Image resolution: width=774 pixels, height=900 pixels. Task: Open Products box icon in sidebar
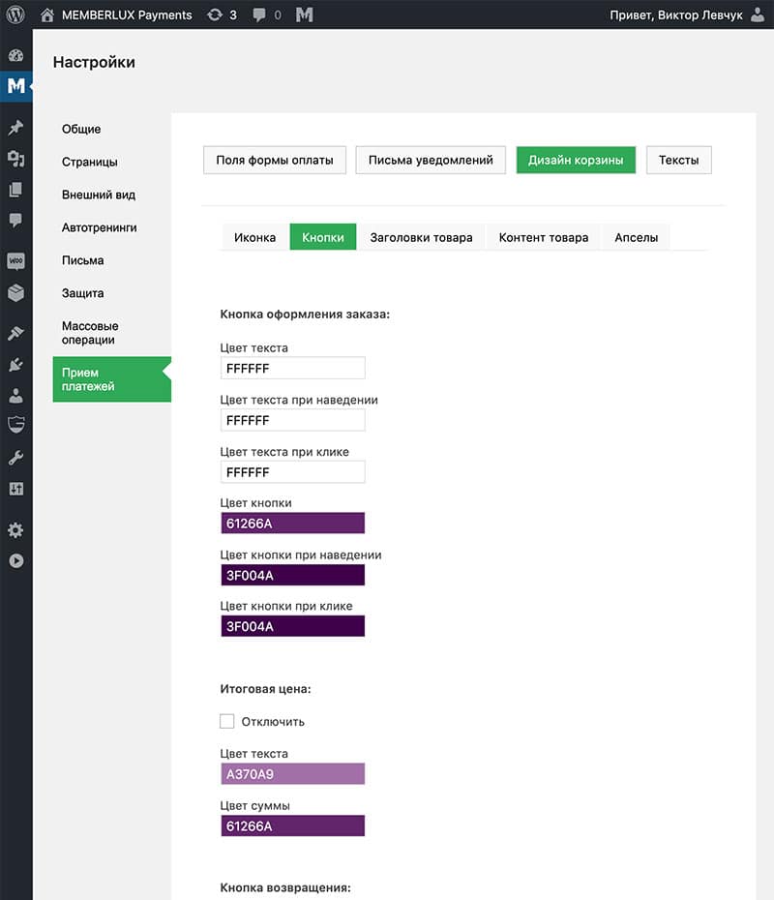(x=15, y=292)
